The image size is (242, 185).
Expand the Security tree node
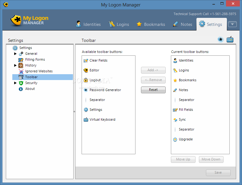coord(15,83)
